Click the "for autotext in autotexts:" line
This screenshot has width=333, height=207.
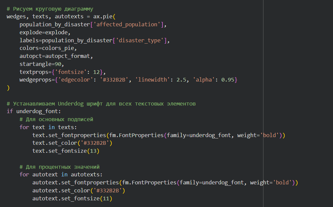tap(61, 174)
